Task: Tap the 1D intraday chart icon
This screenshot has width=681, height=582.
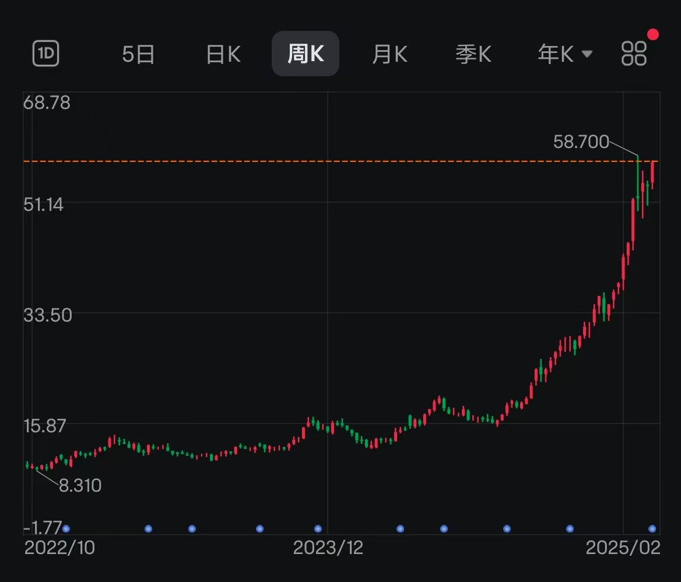Action: click(x=45, y=54)
